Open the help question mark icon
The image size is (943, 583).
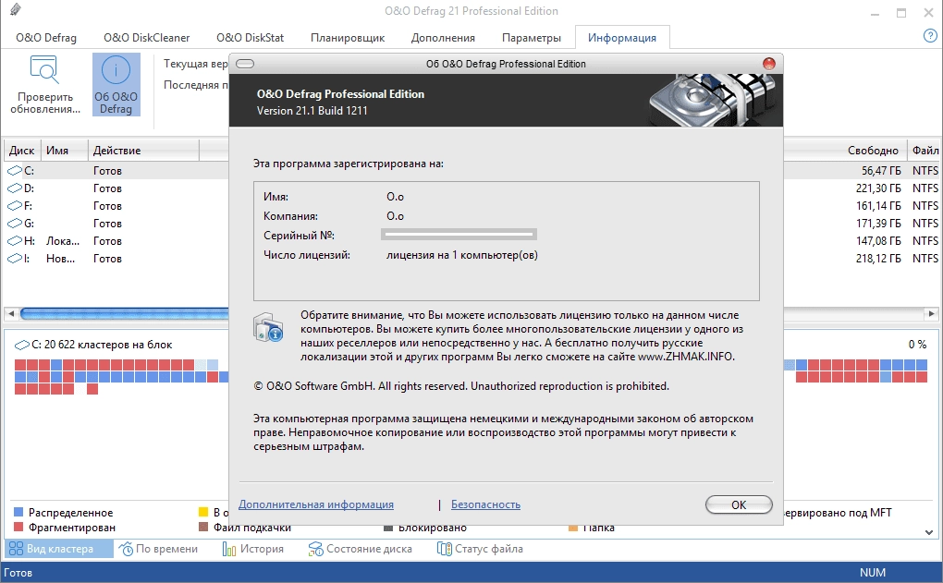(x=930, y=36)
